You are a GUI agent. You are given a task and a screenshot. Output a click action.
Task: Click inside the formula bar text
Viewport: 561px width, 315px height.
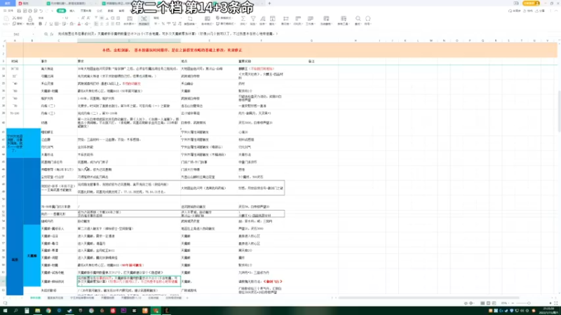click(x=168, y=34)
